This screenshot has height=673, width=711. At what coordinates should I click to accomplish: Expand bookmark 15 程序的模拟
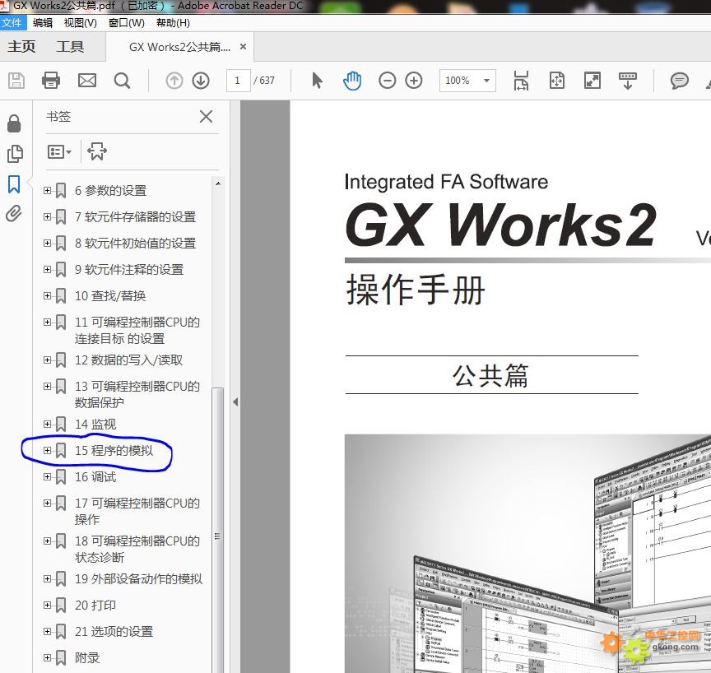(x=47, y=450)
